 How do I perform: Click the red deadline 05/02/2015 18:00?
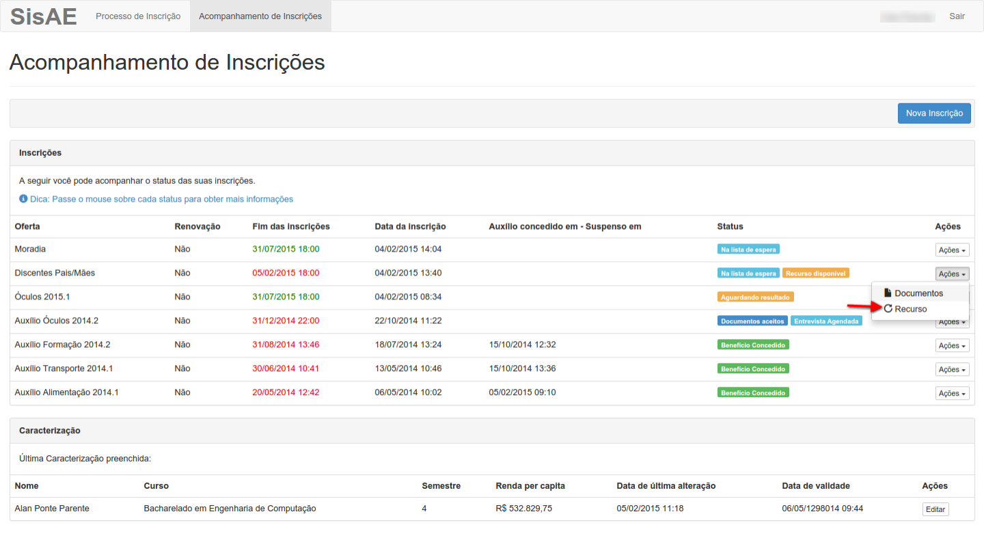point(286,273)
